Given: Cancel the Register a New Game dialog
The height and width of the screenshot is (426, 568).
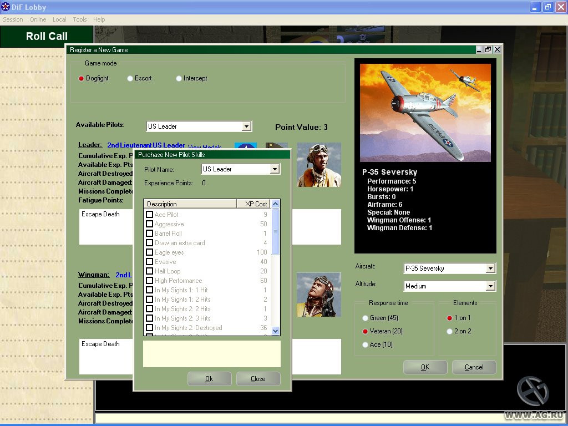Looking at the screenshot, I should coord(474,367).
